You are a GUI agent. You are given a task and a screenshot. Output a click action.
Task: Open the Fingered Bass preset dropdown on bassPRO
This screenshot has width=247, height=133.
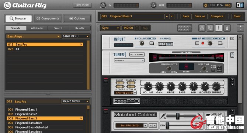[125, 93]
